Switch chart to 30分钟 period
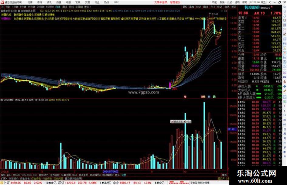287x185 pixels. (x=41, y=7)
